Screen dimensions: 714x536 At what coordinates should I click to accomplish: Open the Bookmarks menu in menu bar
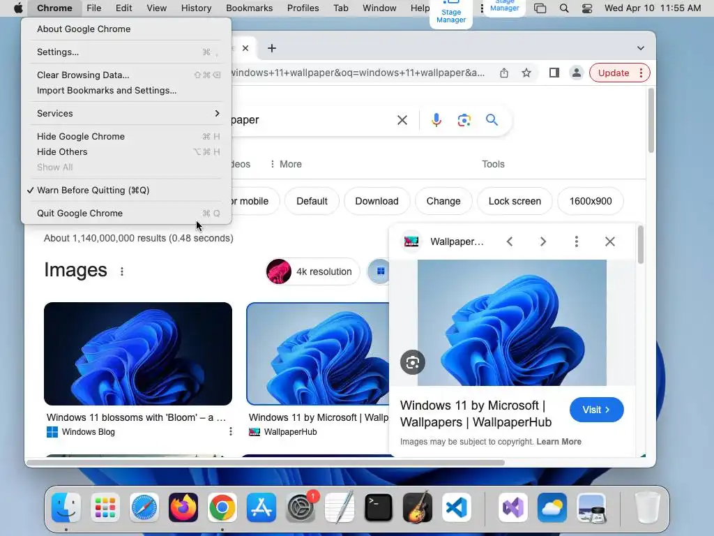[249, 8]
